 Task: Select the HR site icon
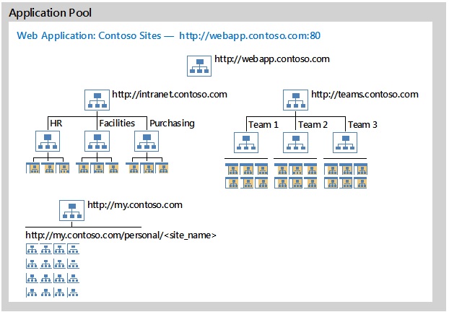48,142
